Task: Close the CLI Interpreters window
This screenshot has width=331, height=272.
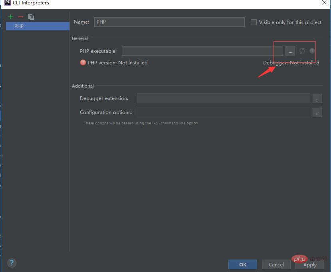Action: tap(324, 3)
